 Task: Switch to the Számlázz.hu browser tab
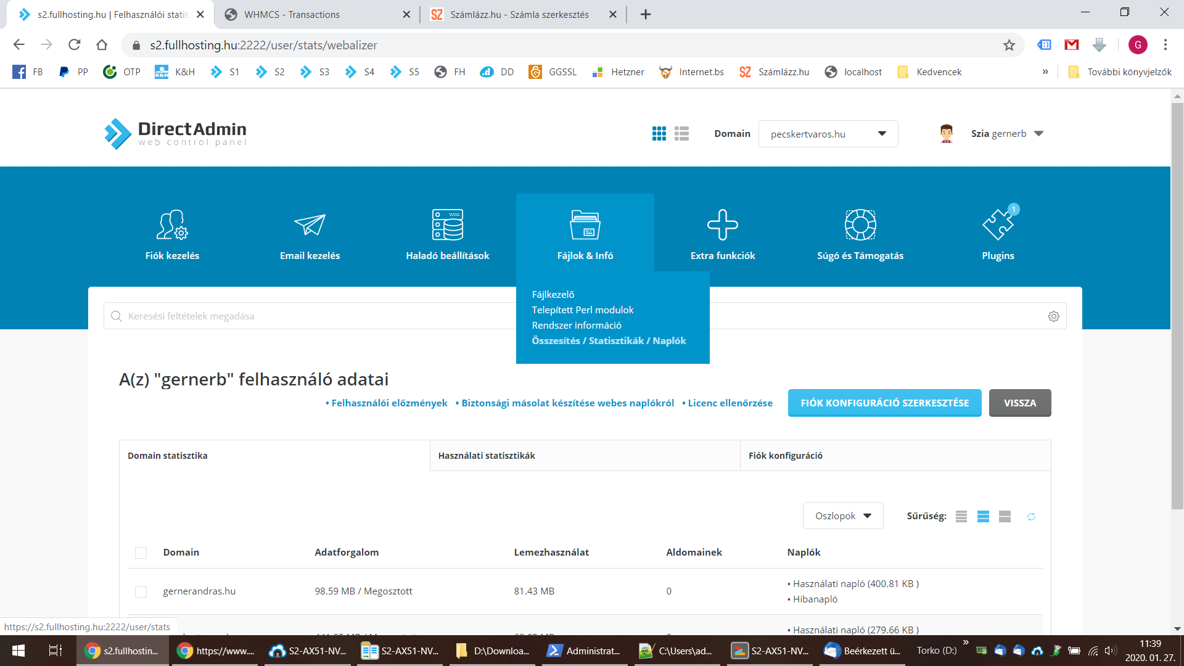(523, 14)
